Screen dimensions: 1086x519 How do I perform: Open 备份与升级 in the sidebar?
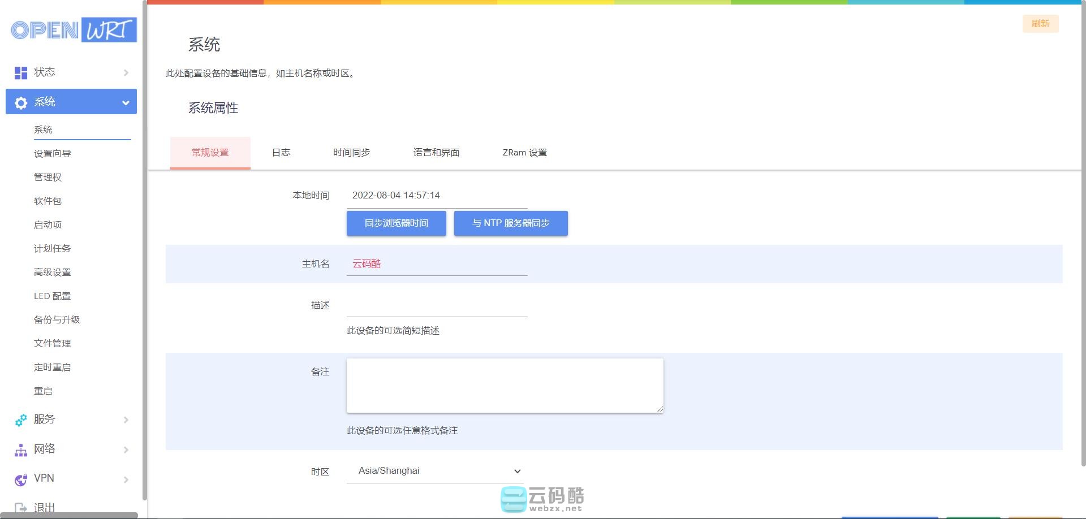pos(57,320)
